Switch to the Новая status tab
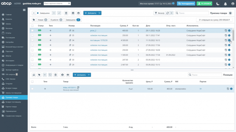This screenshot has width=236, height=132. pyautogui.click(x=42, y=20)
